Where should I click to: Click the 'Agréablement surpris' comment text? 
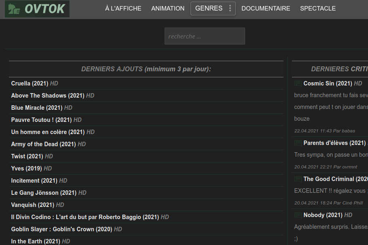pos(331,227)
